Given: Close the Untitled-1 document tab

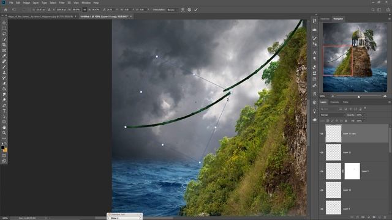Looking at the screenshot, I should click(130, 16).
